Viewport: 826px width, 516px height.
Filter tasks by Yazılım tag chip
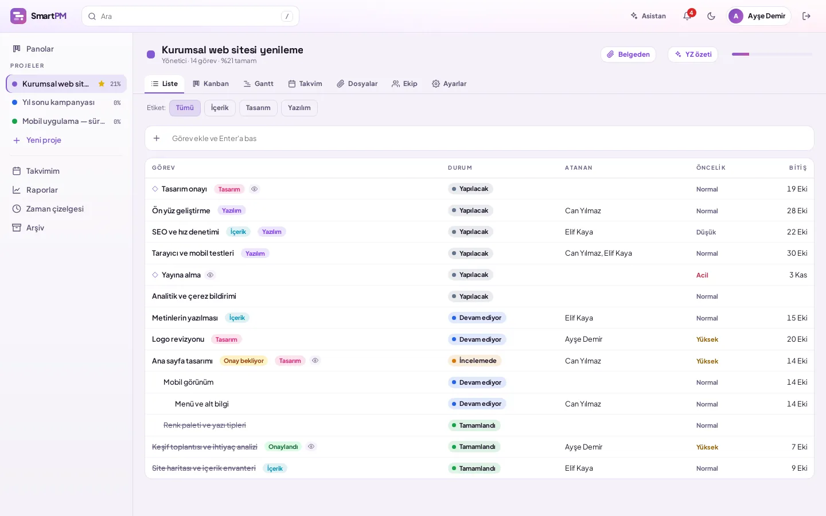point(299,108)
